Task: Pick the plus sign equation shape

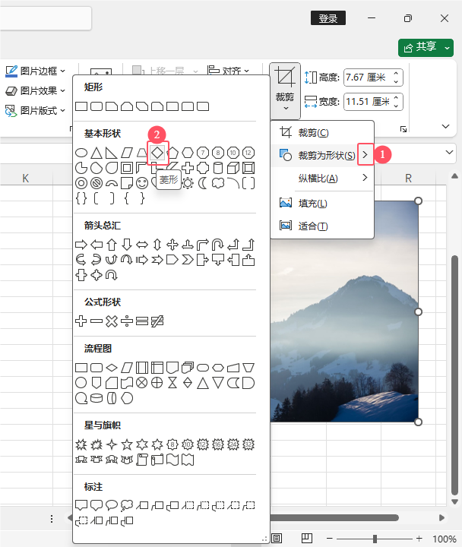Action: pyautogui.click(x=81, y=321)
